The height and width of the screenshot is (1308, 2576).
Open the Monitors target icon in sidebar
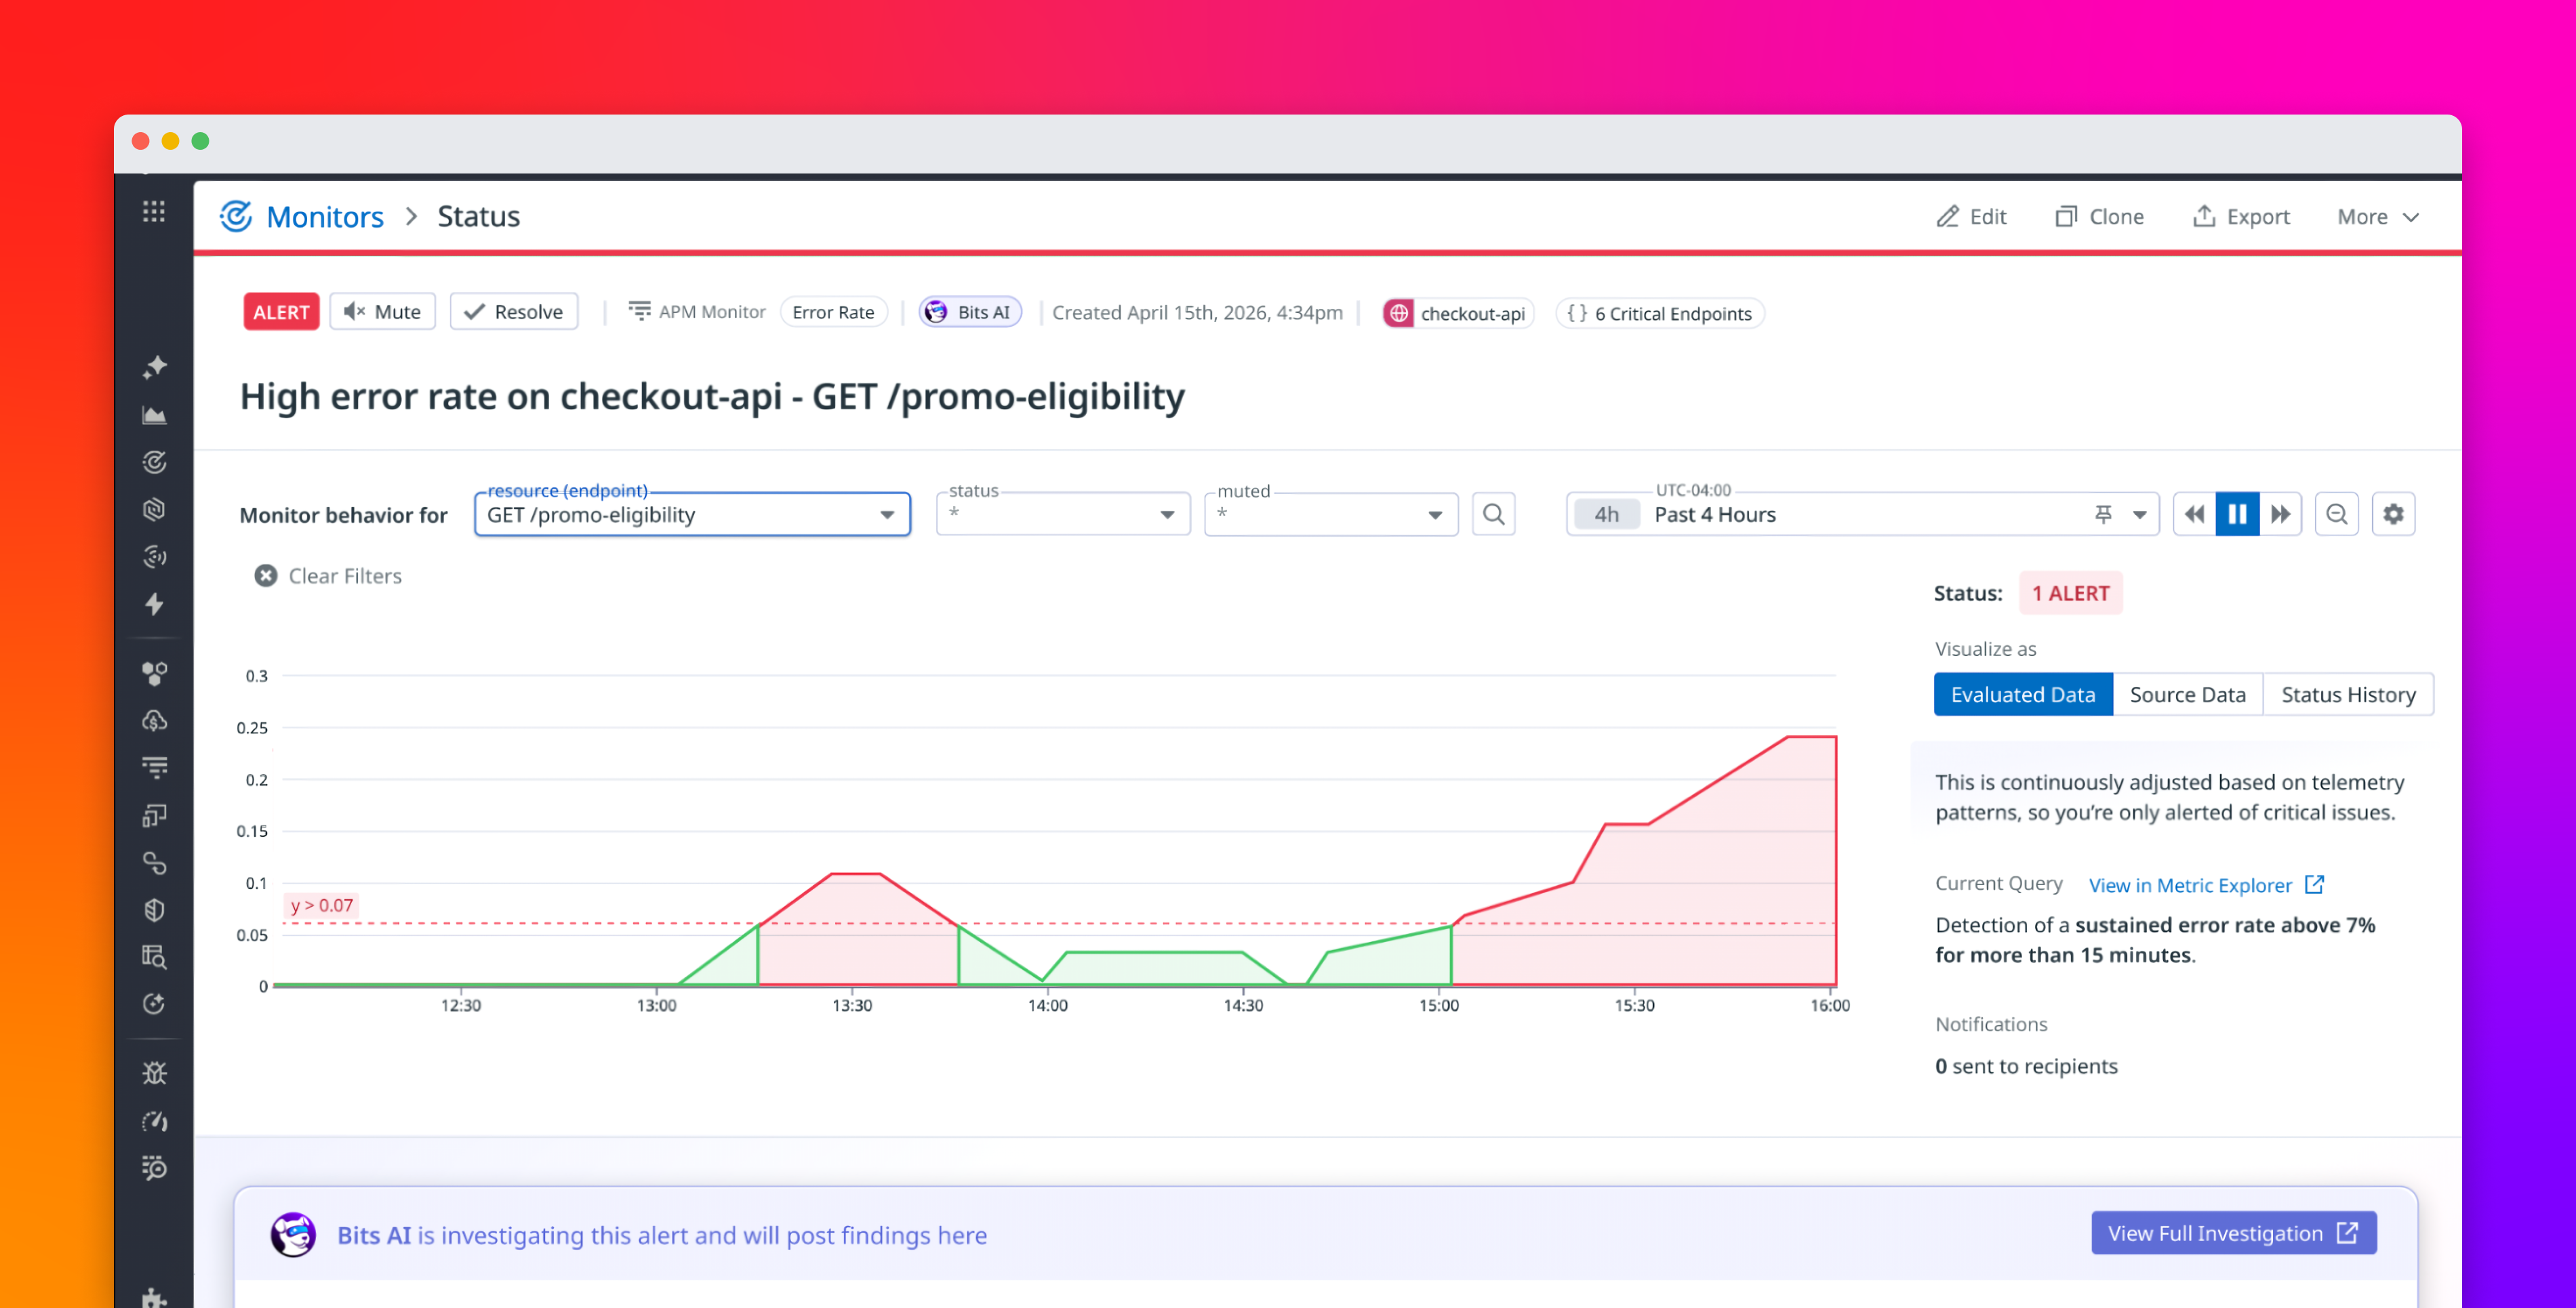point(154,462)
